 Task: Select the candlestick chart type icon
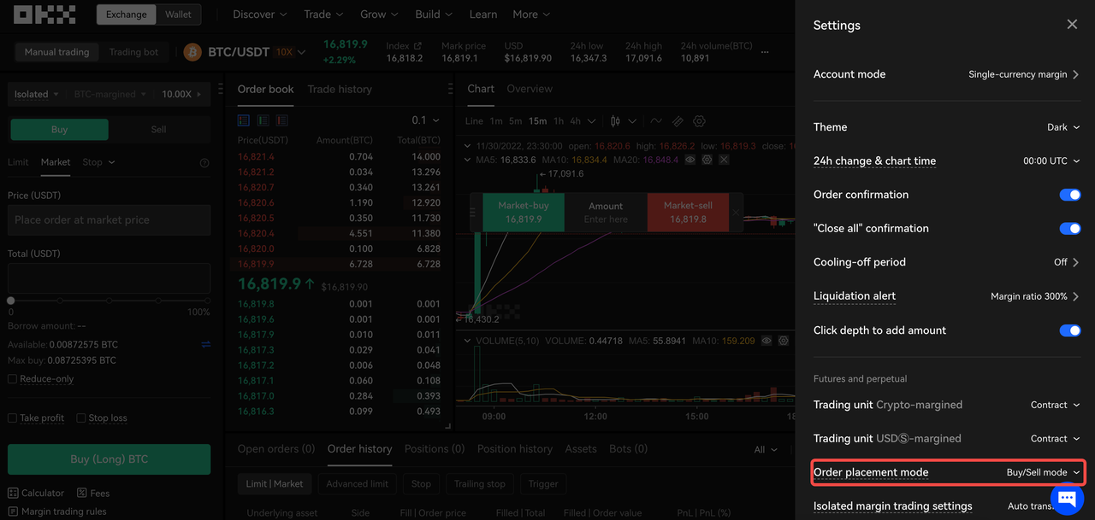click(x=613, y=120)
